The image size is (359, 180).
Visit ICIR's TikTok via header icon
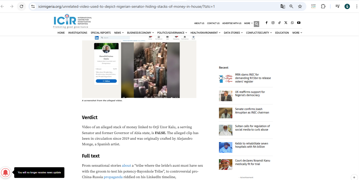(279, 23)
